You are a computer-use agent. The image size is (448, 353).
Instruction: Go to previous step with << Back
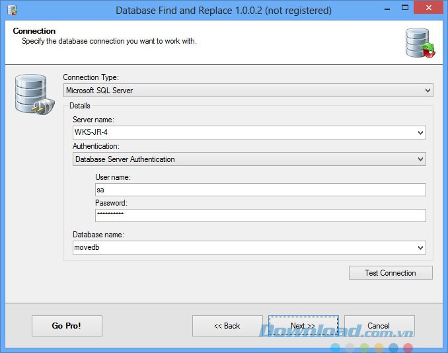(x=227, y=326)
